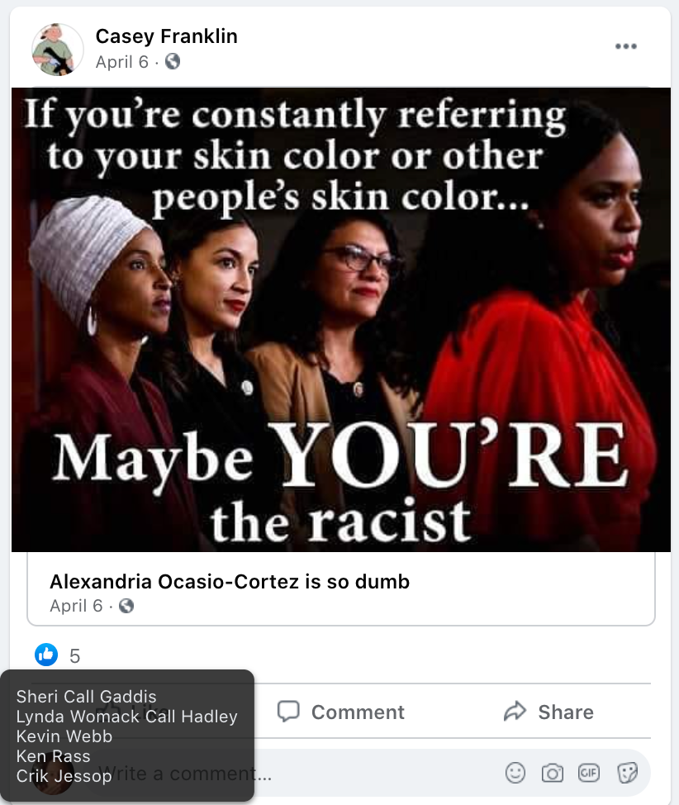Screen dimensions: 679x805
Task: Insert an emoji with the smiley icon
Action: 515,772
